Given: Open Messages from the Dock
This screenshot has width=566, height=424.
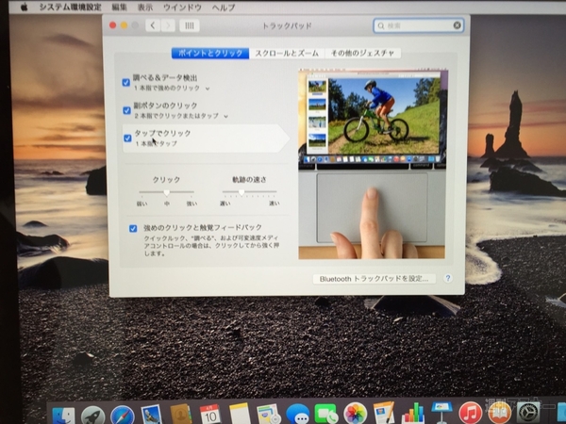Looking at the screenshot, I should point(298,414).
